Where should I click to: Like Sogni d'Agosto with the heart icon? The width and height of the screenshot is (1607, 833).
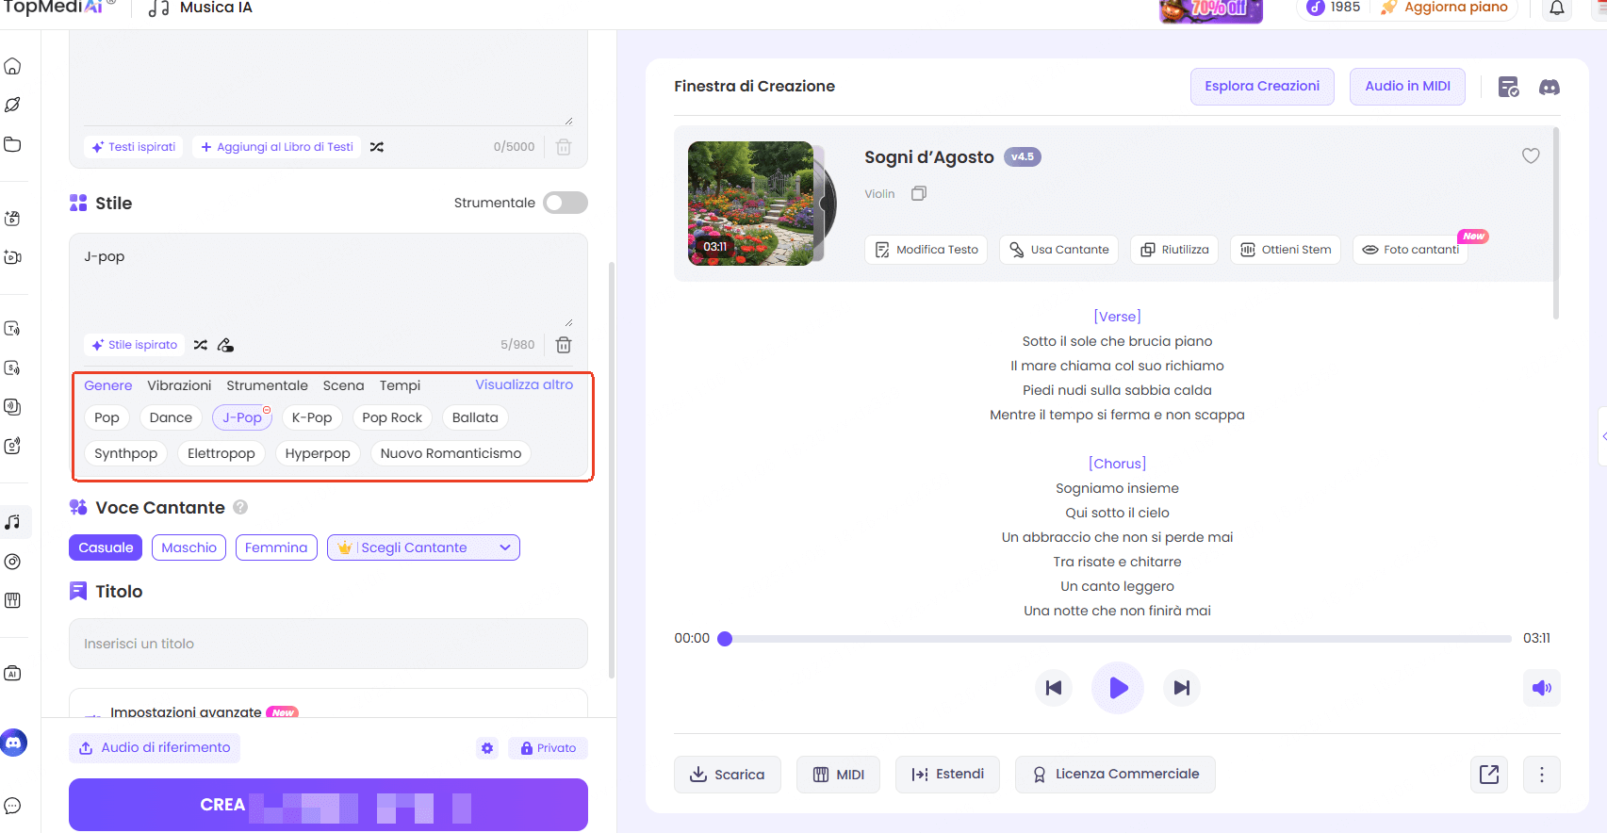coord(1531,155)
